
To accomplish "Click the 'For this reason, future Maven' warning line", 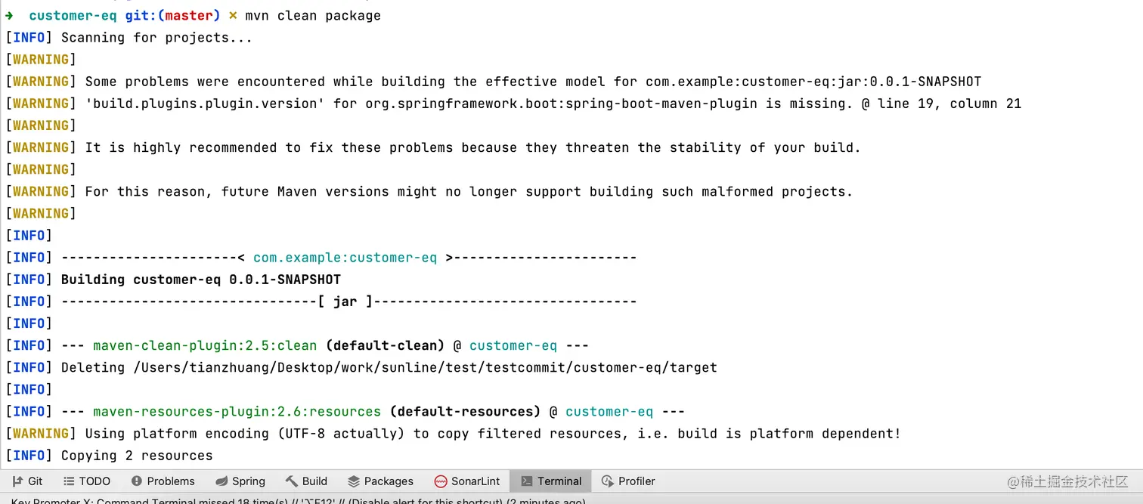I will [x=429, y=191].
